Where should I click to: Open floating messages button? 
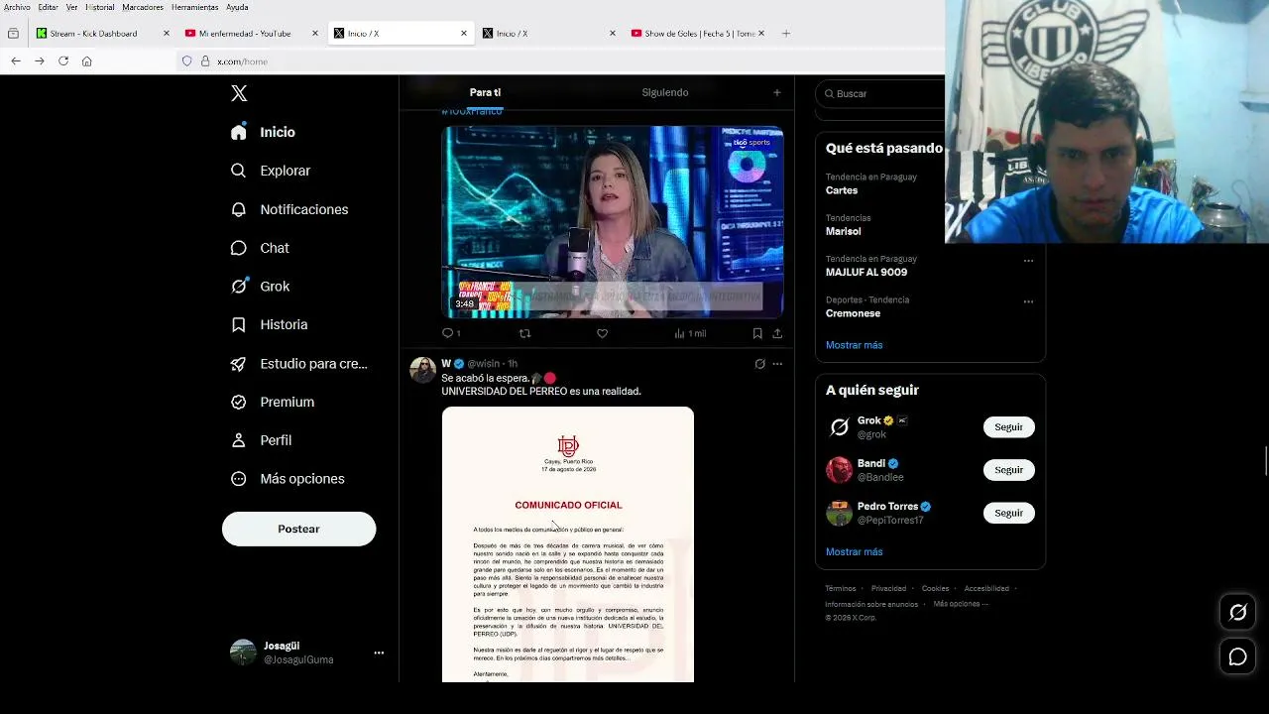[x=1238, y=656]
